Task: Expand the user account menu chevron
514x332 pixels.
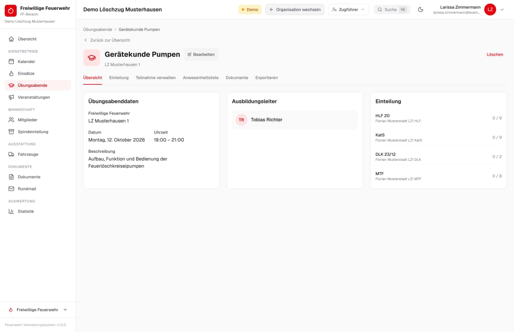Action: pos(502,9)
